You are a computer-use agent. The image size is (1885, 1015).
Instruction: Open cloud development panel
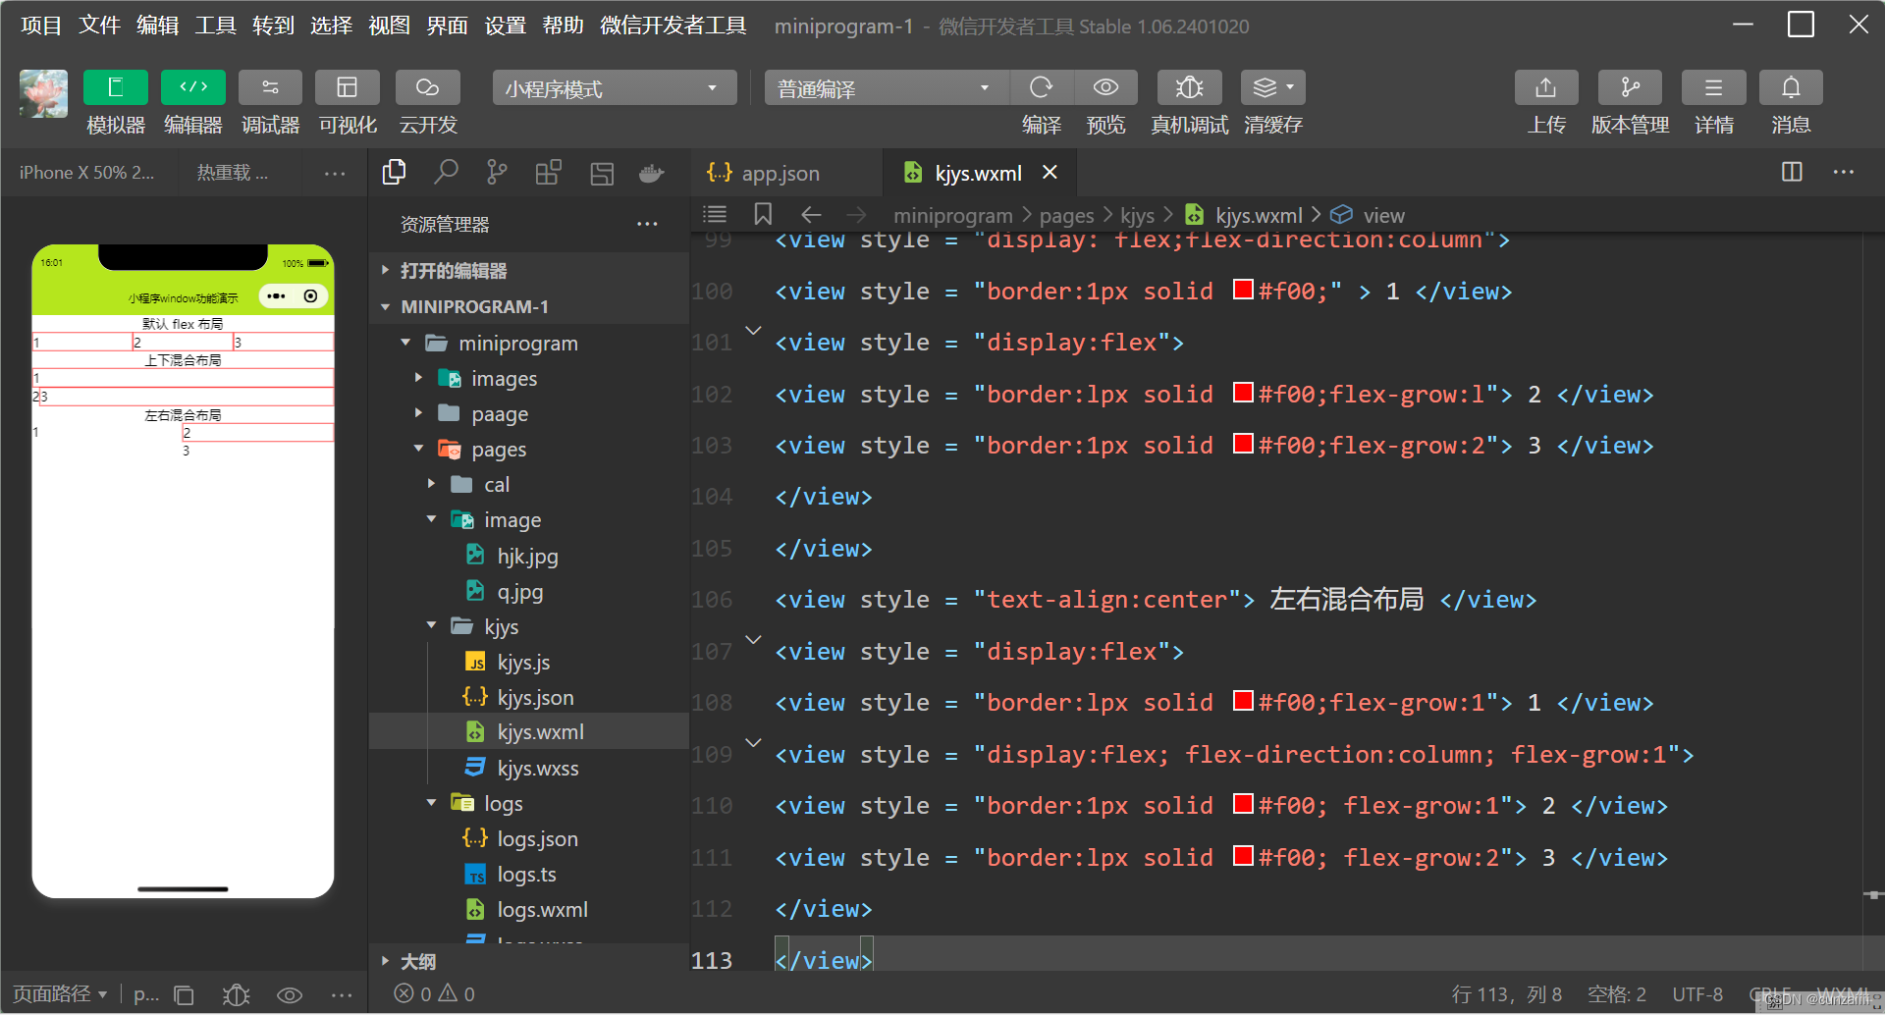tap(427, 87)
